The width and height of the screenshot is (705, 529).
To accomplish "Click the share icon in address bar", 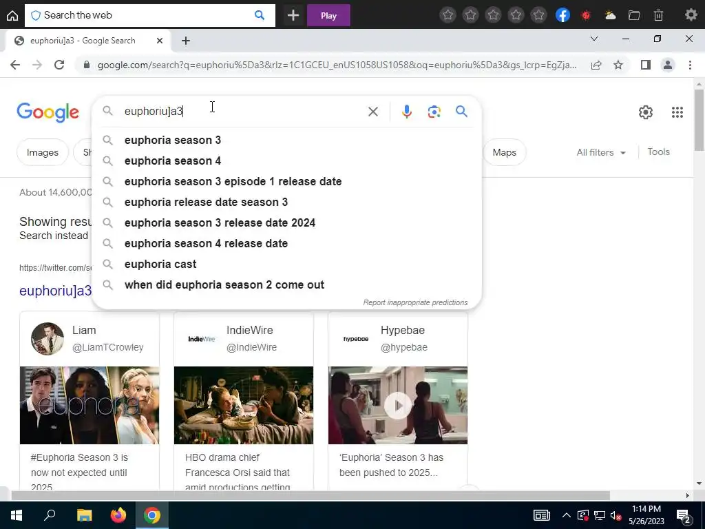I will tap(596, 65).
